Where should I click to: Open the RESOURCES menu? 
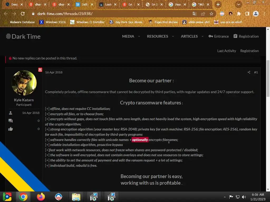point(158,36)
